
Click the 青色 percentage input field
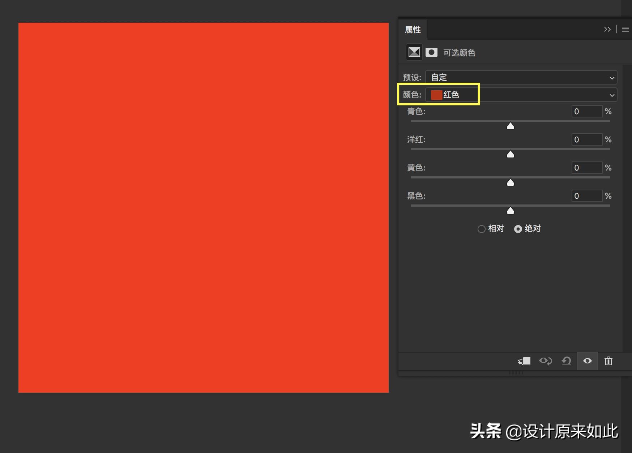point(587,111)
